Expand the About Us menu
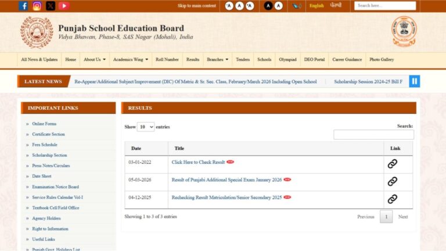 (95, 59)
